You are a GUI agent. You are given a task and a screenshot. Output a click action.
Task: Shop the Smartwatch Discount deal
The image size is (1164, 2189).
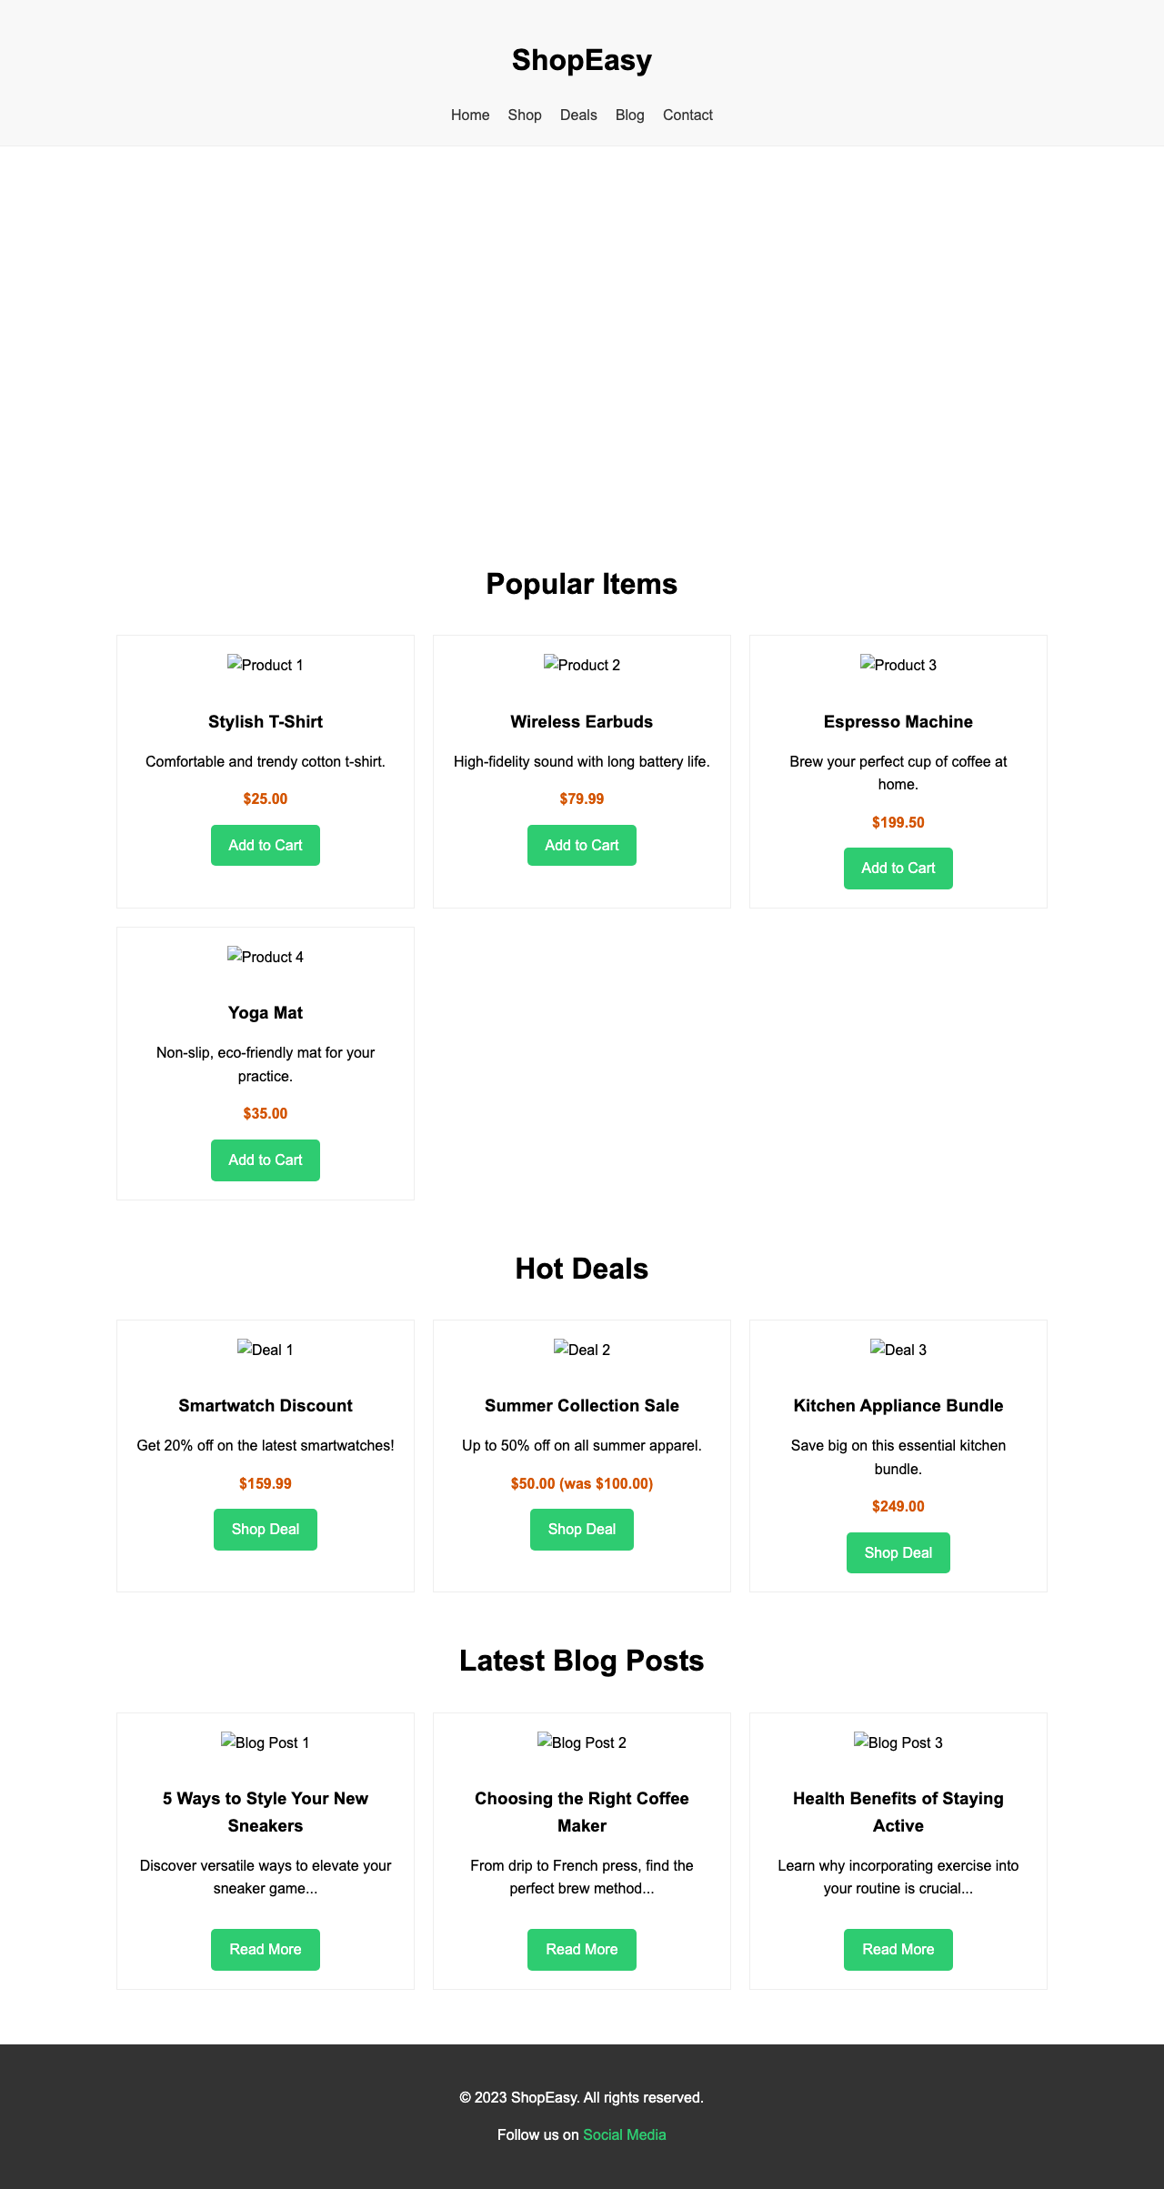pos(265,1529)
